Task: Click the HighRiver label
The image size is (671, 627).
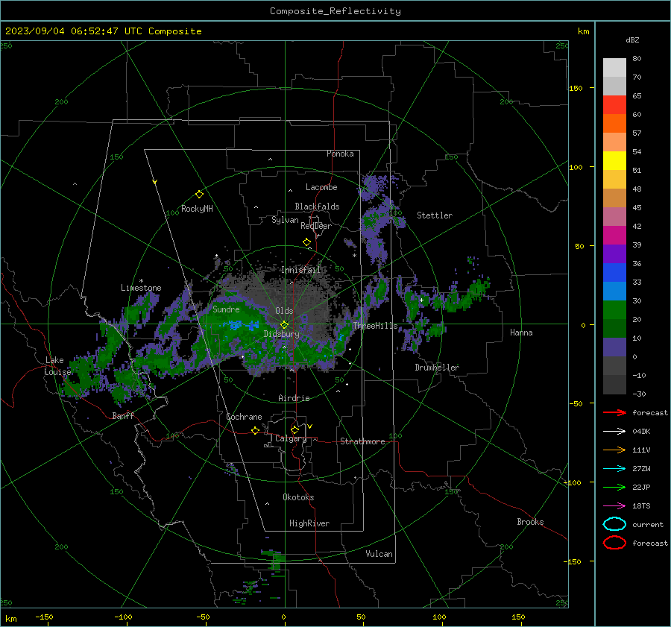Action: pos(309,523)
